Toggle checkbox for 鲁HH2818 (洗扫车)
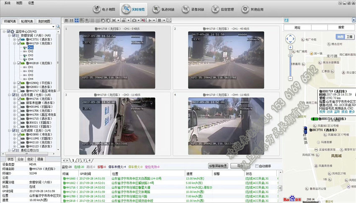The height and width of the screenshot is (203, 356). click(x=19, y=63)
